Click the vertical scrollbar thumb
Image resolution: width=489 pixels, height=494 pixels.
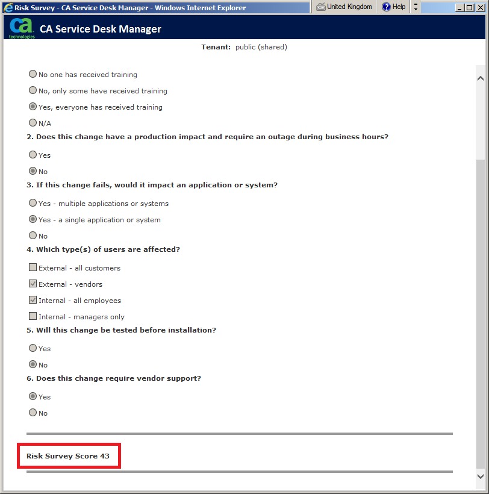coord(481,314)
